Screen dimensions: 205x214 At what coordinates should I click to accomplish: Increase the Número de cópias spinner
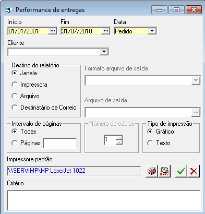pos(119,138)
